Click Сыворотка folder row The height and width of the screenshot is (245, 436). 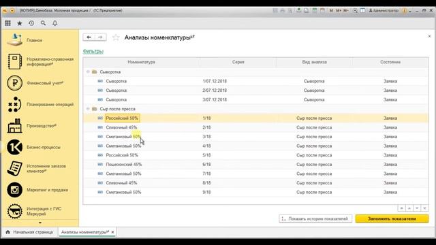tap(255, 71)
